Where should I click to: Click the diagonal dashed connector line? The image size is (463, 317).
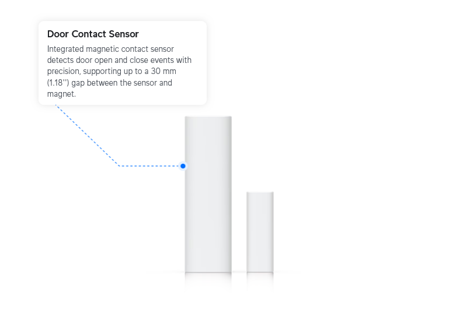87,135
